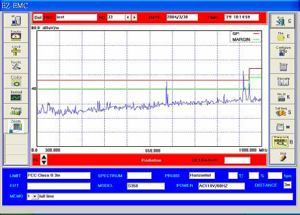
Task: Go to previous record number arrow
Action: (x=128, y=17)
